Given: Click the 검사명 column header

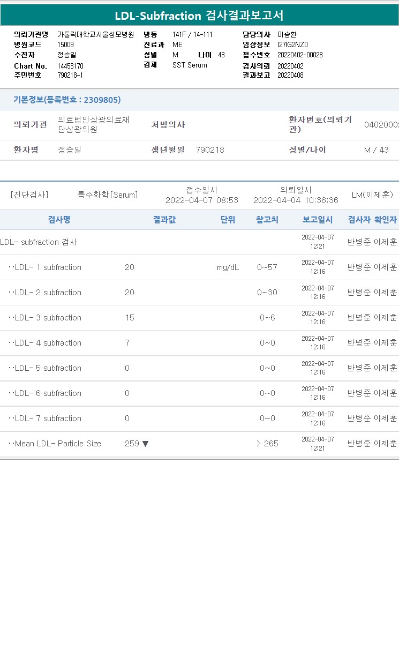Looking at the screenshot, I should tap(59, 220).
